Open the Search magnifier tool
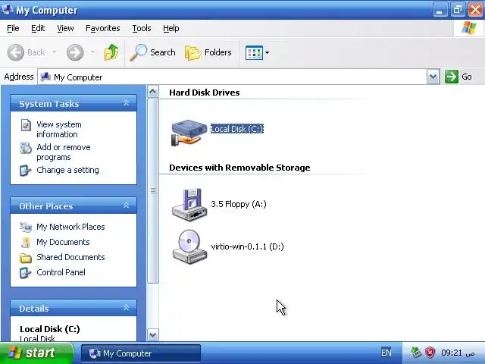Viewport: 485px width, 364px height. [x=152, y=52]
